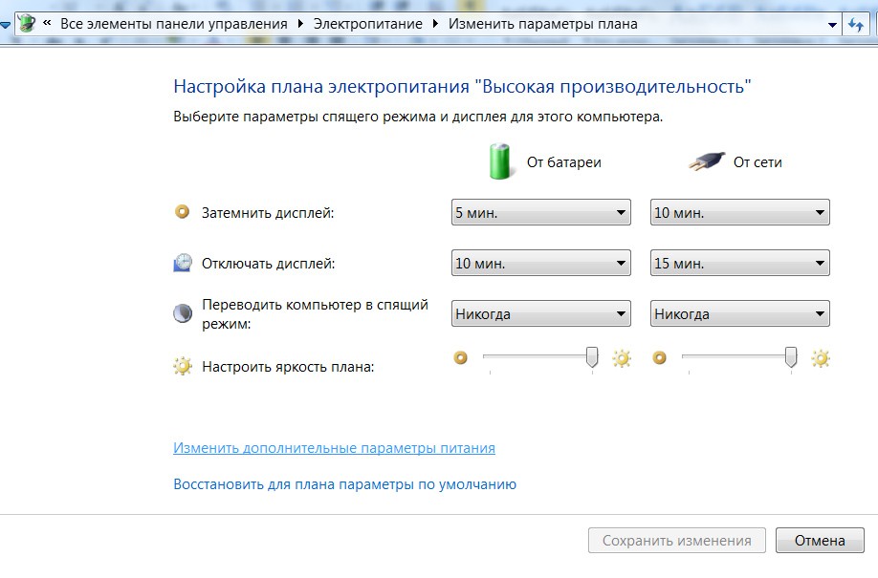Open Изменить дополнительные параметры питания link
The height and width of the screenshot is (578, 878).
334,448
